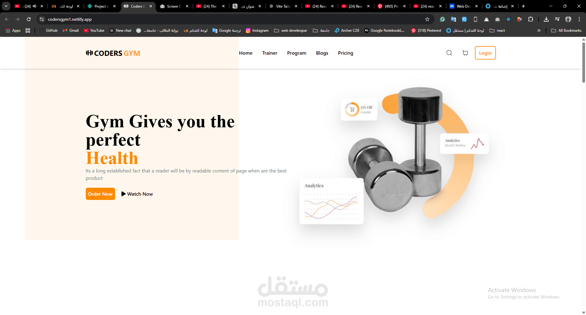This screenshot has width=586, height=315.
Task: Mute the audio on the first YouTube tab
Action: (34, 6)
